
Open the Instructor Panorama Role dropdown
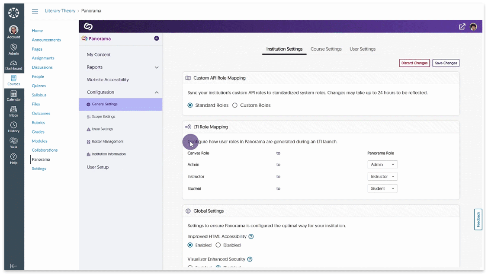pyautogui.click(x=382, y=177)
